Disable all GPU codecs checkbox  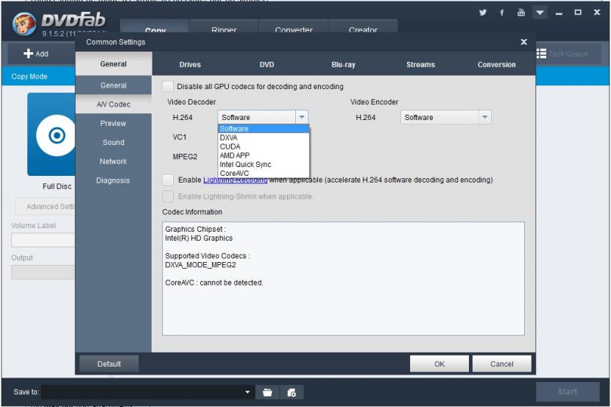[x=169, y=87]
